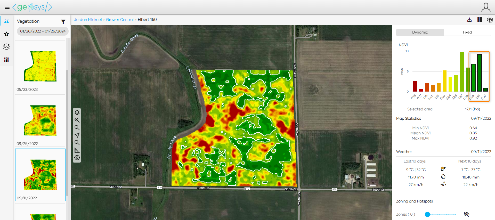Screen dimensions: 495x220
Task: Open the stacked layers sidebar tab
Action: coord(7,47)
